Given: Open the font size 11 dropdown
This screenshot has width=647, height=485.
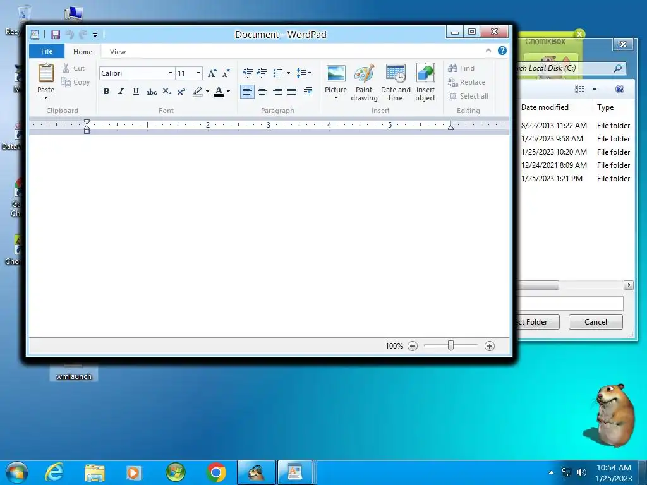Looking at the screenshot, I should pyautogui.click(x=198, y=73).
